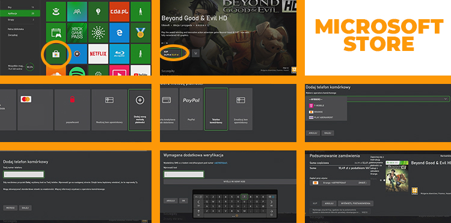
Task: Open the Groove Music disc tile
Action: 77,53
